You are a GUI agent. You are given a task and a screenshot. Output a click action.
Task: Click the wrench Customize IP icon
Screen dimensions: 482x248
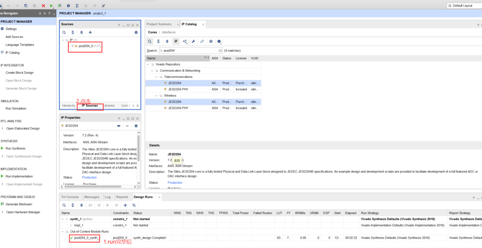pyautogui.click(x=193, y=41)
